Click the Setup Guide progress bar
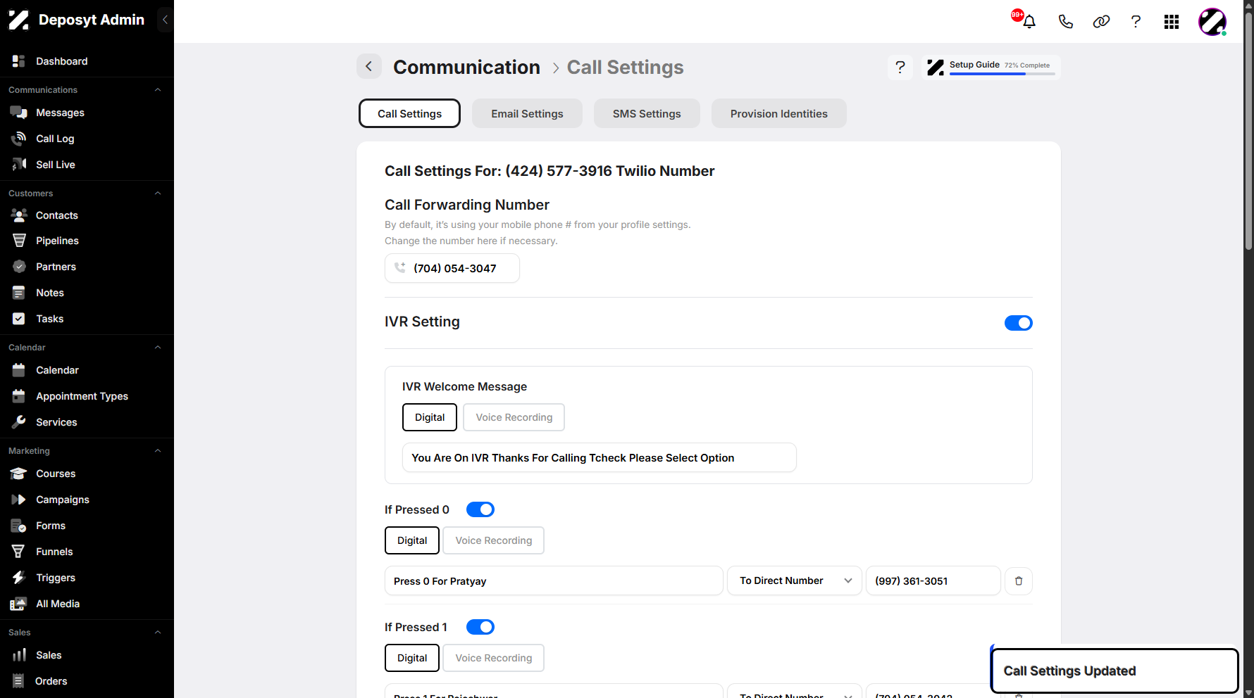 tap(1002, 74)
